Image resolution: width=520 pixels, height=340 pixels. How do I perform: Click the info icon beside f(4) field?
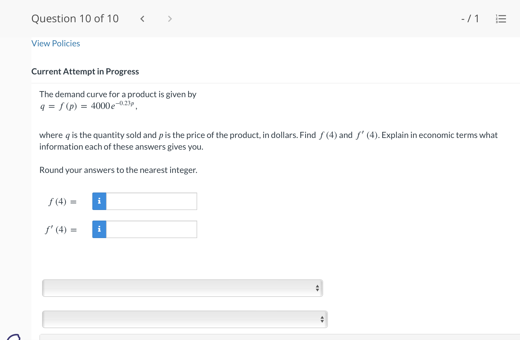[x=99, y=201]
